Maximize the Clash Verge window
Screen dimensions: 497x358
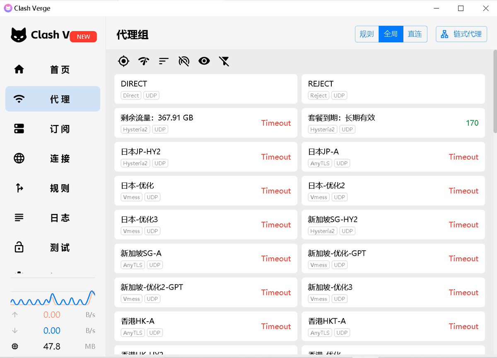[x=461, y=8]
